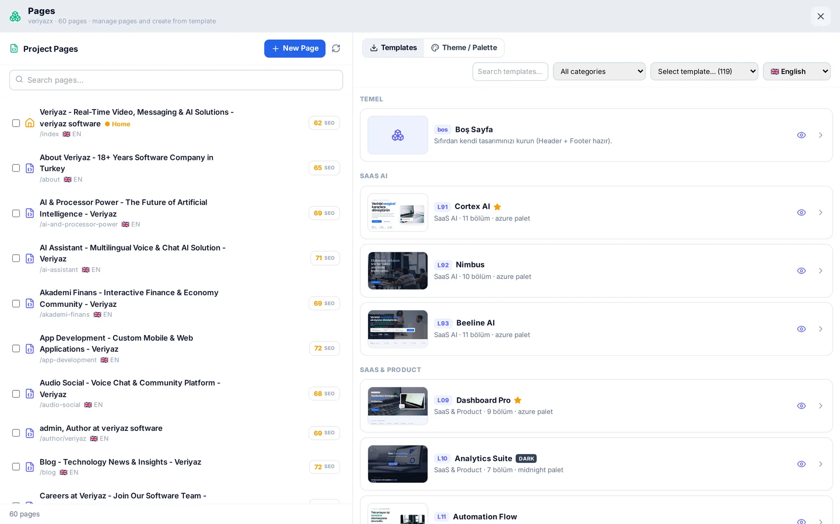Preview the Nimbus template via eye icon
This screenshot has height=524, width=840.
[x=801, y=271]
